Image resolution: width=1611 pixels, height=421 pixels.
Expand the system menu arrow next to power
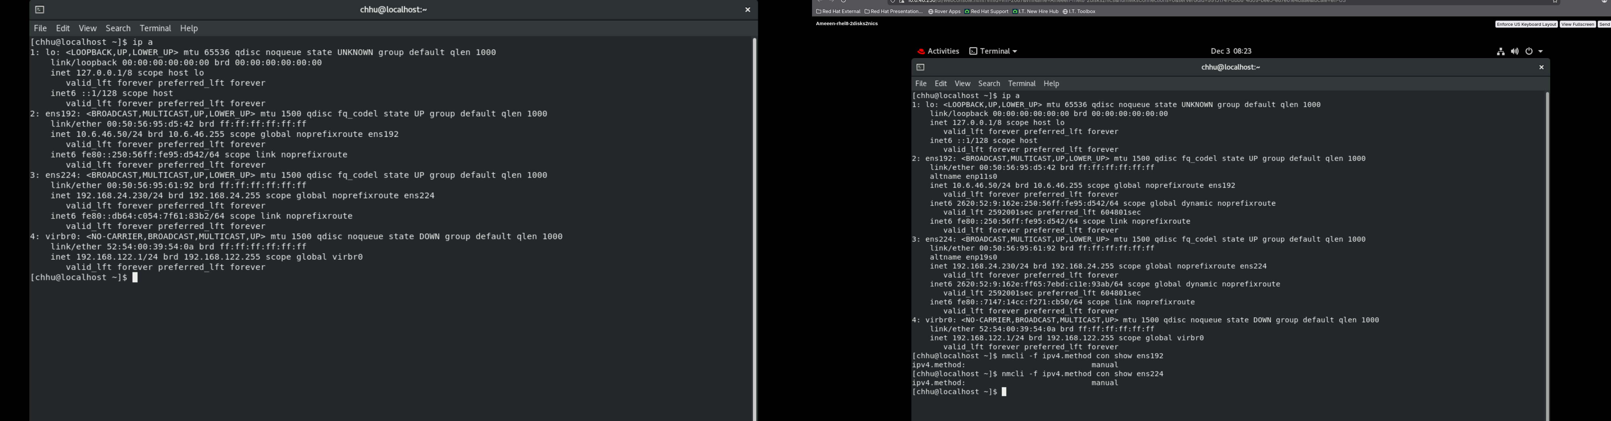[x=1540, y=52]
